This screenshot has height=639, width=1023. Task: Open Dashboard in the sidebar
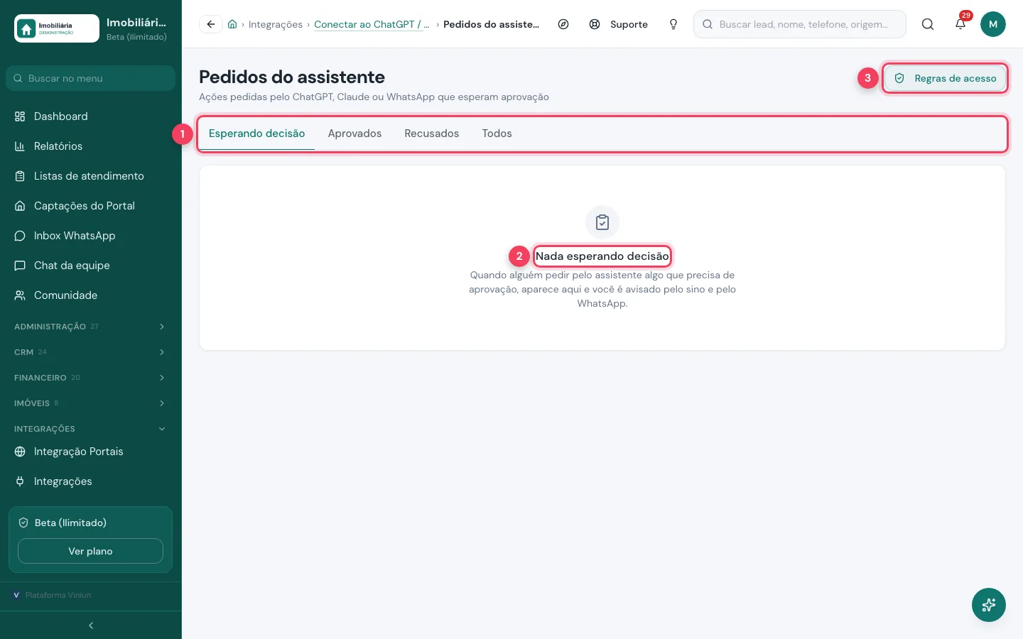90,116
